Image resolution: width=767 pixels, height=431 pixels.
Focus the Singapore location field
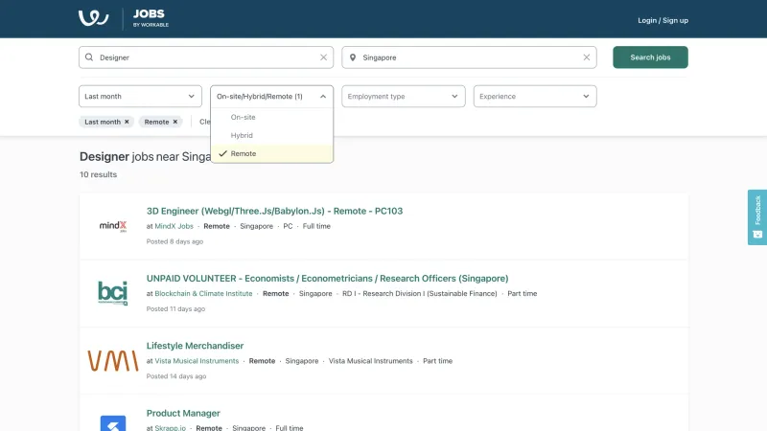tap(469, 57)
